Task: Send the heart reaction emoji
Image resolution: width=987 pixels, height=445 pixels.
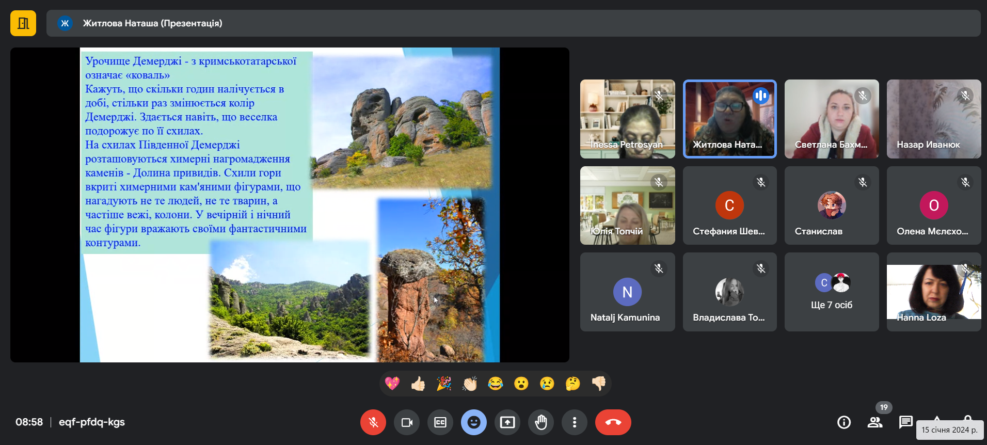Action: point(392,384)
